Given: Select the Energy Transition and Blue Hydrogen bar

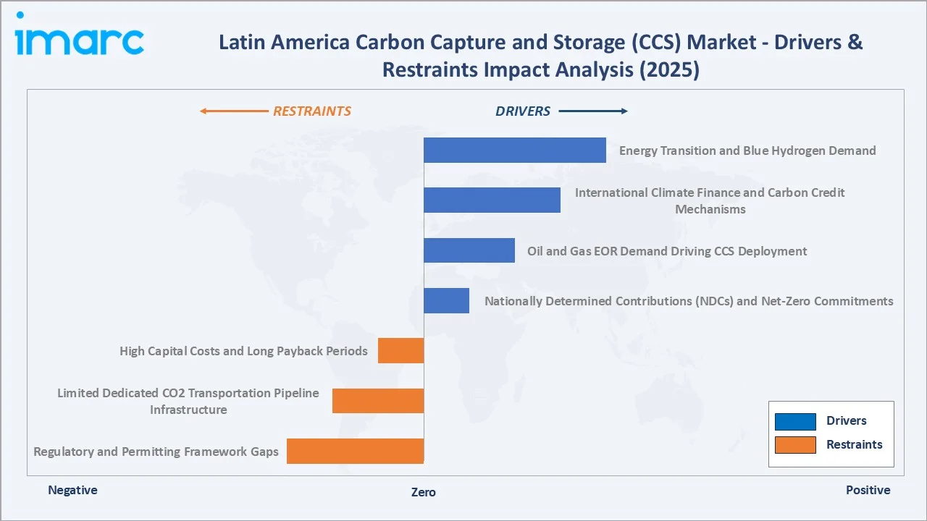Looking at the screenshot, I should click(x=515, y=151).
